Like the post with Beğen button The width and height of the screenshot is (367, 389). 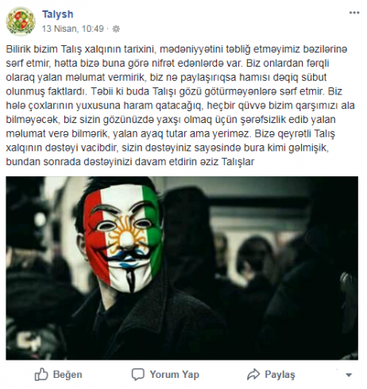click(58, 375)
